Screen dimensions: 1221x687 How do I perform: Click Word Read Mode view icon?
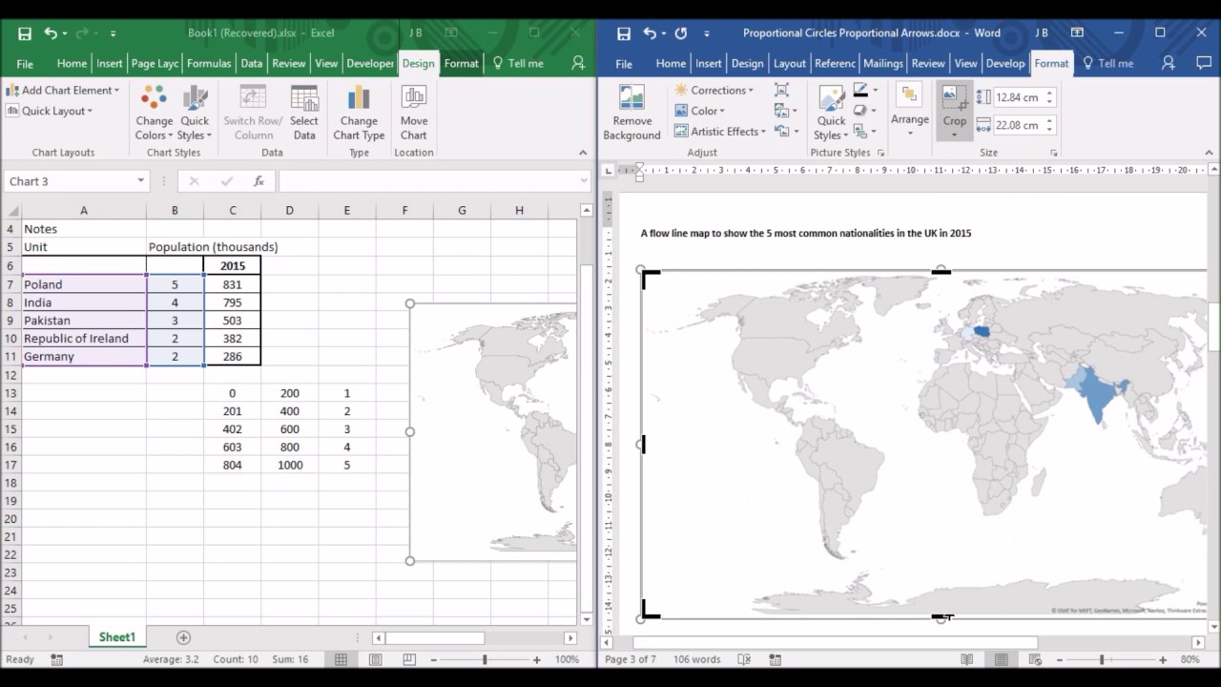coord(967,659)
